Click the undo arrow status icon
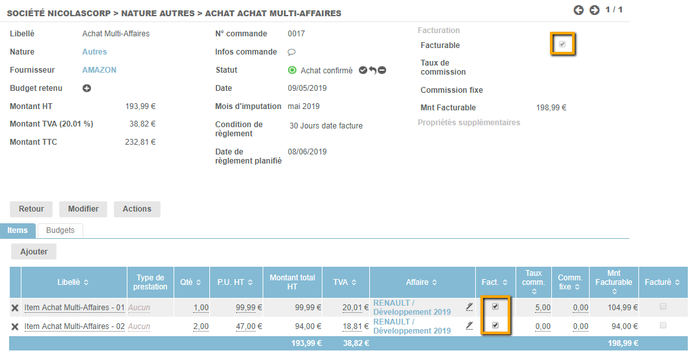The image size is (693, 355). (373, 71)
